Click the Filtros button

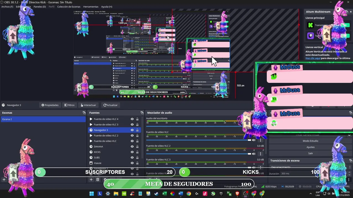69,105
